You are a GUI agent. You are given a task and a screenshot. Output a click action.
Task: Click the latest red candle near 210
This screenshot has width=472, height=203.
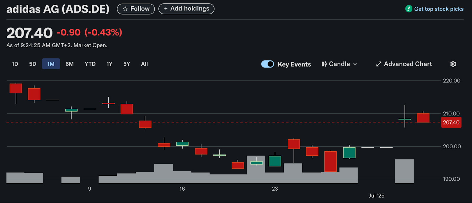[x=423, y=118]
